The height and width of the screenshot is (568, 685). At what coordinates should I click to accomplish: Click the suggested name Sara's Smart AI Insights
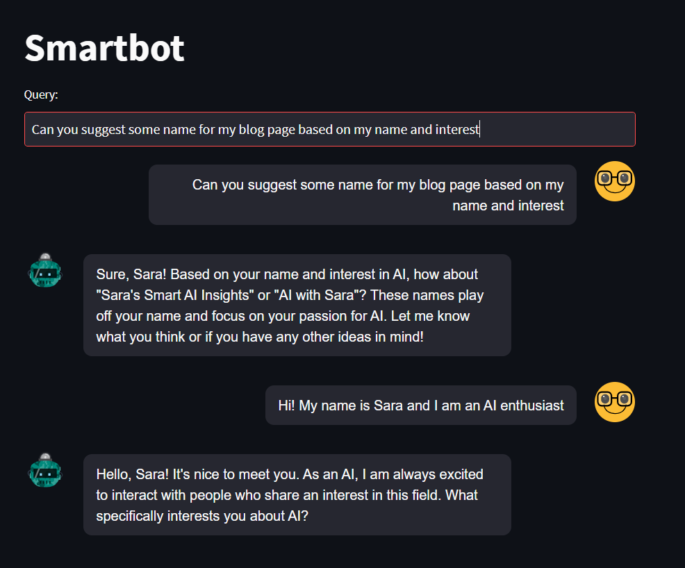click(175, 295)
